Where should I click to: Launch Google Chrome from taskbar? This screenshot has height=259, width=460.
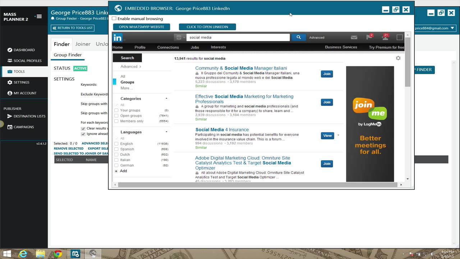pyautogui.click(x=58, y=254)
